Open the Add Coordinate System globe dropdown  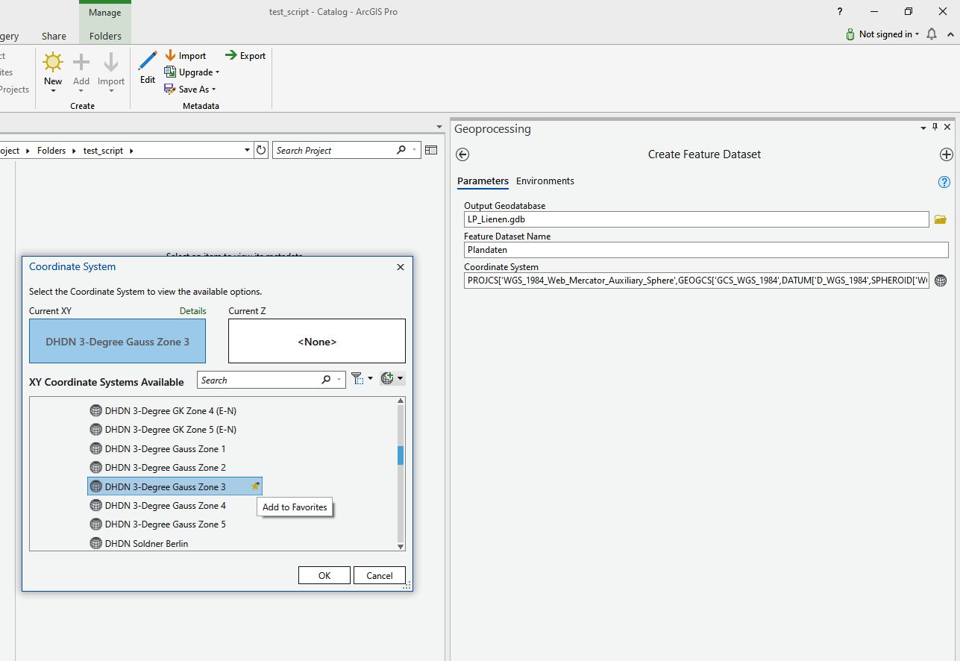[x=392, y=379]
